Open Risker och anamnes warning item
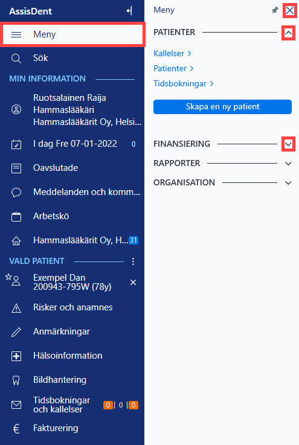 coord(72,308)
